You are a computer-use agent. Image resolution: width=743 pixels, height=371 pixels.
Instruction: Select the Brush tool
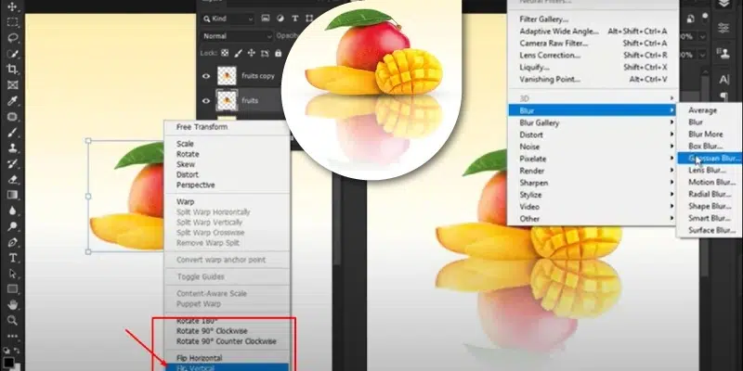point(12,132)
